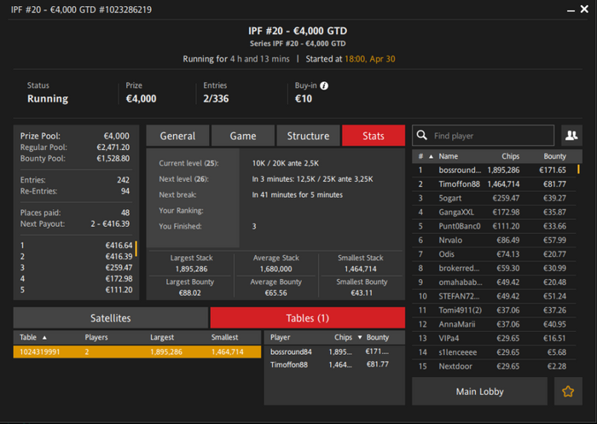Sort table list by Table column
Viewport: 597px width, 424px height.
(33, 337)
